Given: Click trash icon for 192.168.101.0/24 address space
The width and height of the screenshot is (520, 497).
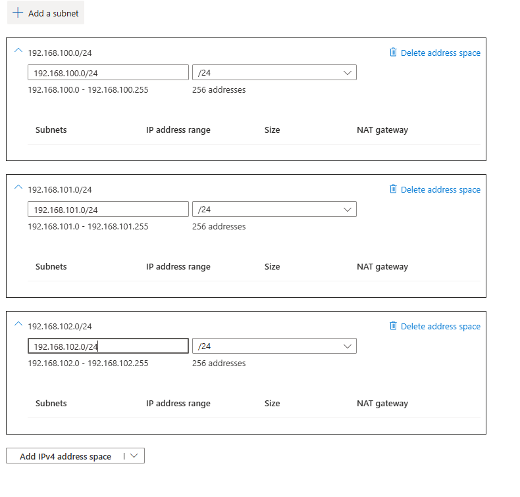Looking at the screenshot, I should (x=393, y=189).
